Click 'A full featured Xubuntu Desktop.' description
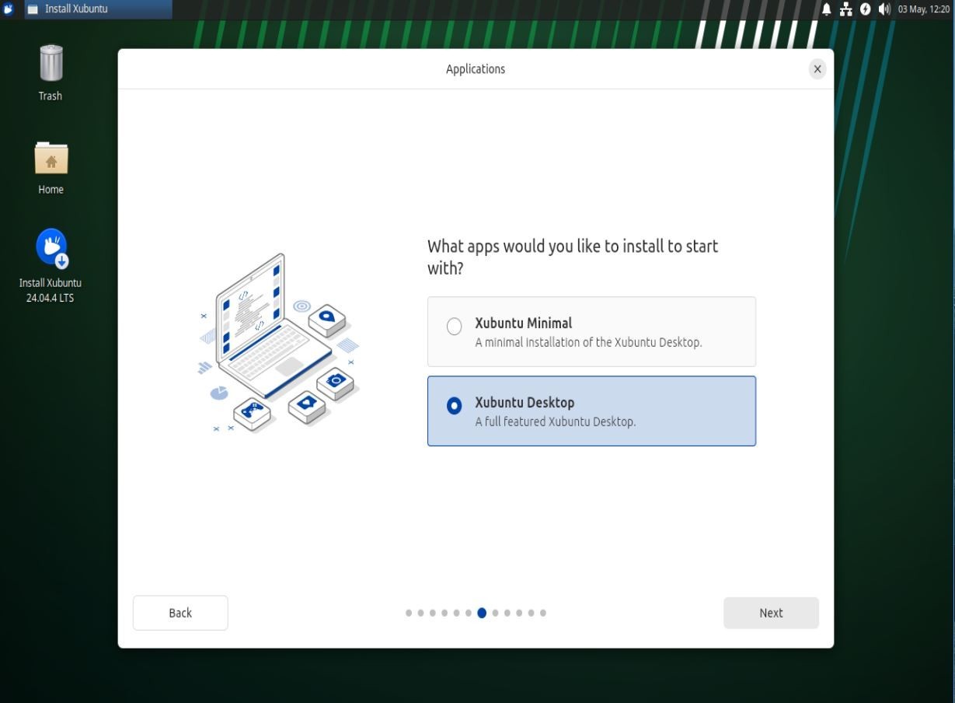Viewport: 955px width, 703px height. click(x=555, y=422)
